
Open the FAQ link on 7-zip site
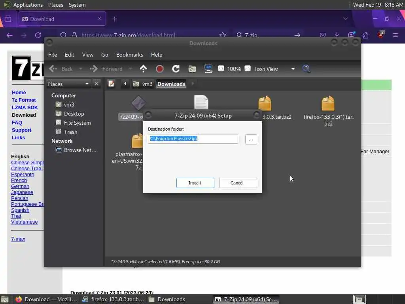tap(17, 123)
